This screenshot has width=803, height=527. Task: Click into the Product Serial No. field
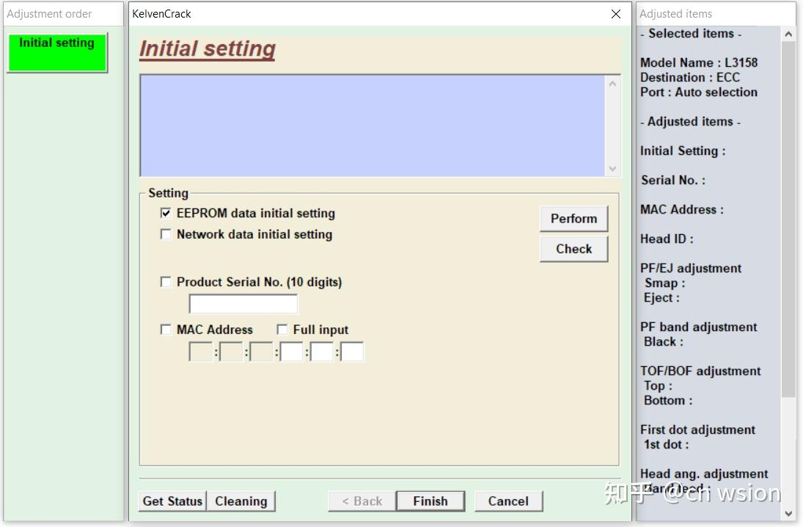click(x=243, y=304)
